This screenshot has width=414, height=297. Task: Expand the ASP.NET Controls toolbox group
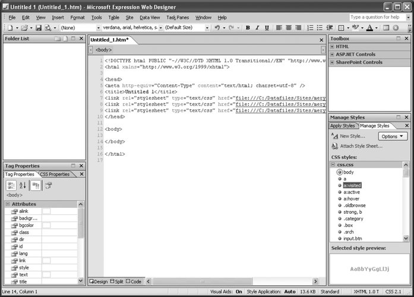332,54
